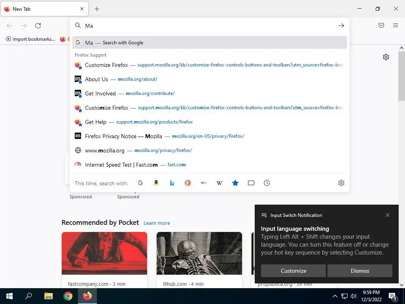Launch Chrome from the taskbar
Image resolution: width=405 pixels, height=304 pixels.
point(68,296)
